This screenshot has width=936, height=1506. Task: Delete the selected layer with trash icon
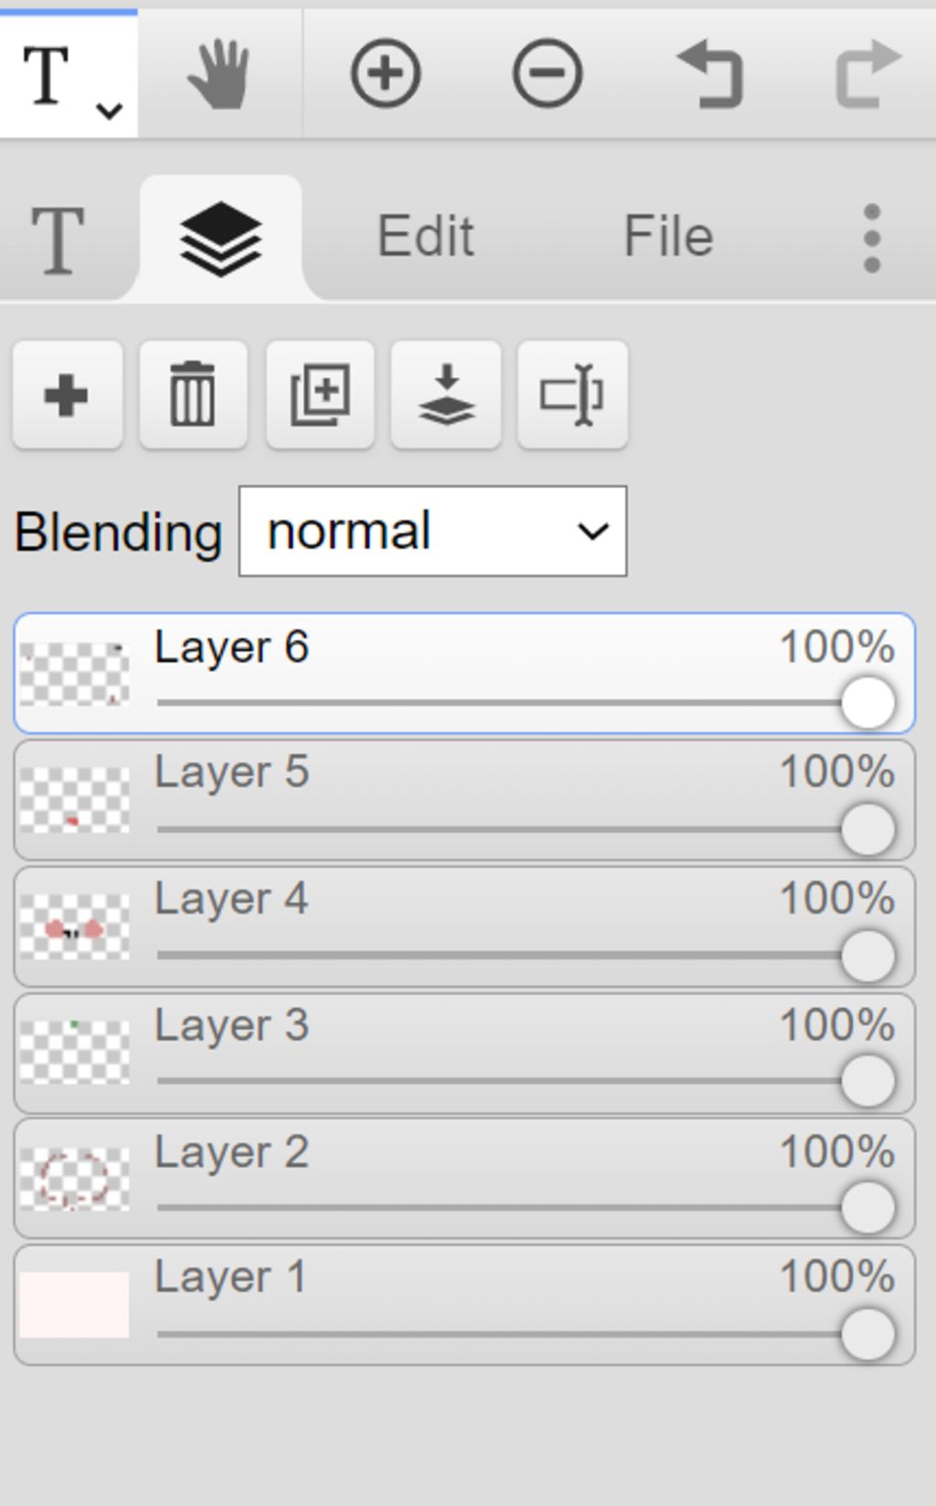(x=193, y=395)
